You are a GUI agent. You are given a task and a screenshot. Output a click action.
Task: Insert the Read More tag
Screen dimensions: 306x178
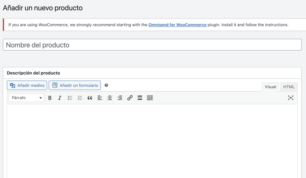click(x=140, y=98)
